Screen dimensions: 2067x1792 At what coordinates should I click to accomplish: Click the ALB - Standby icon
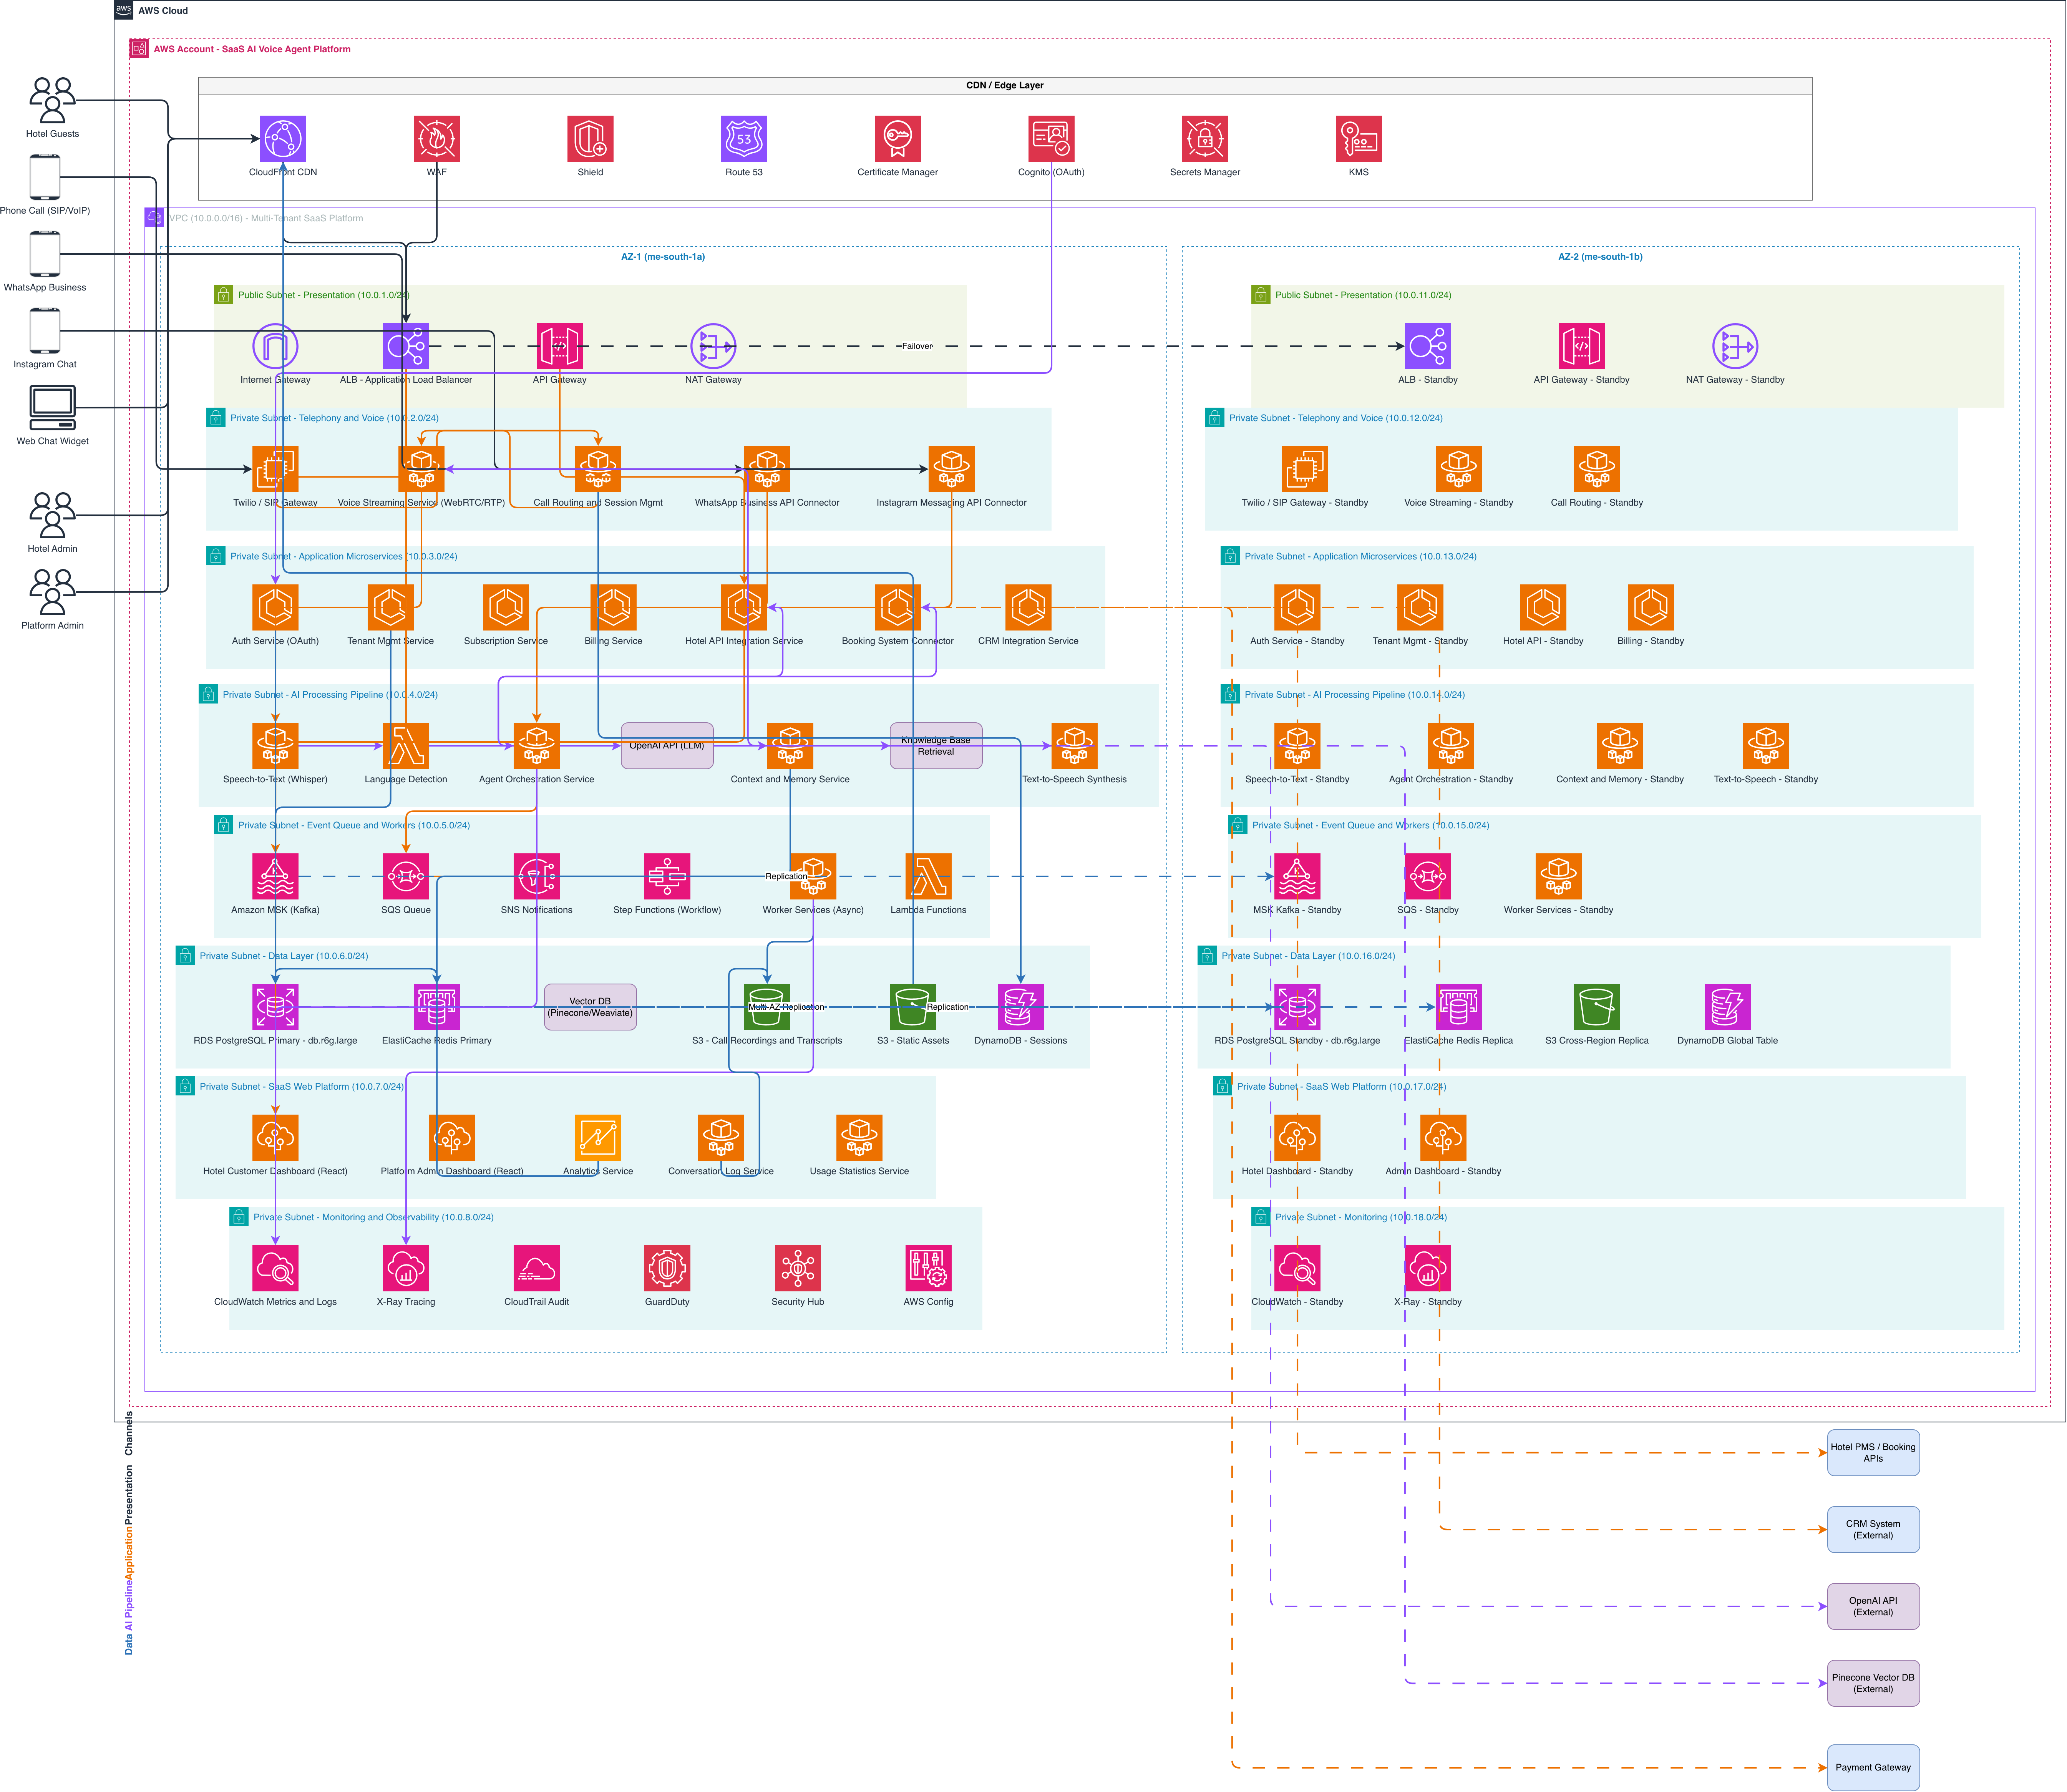[1428, 346]
